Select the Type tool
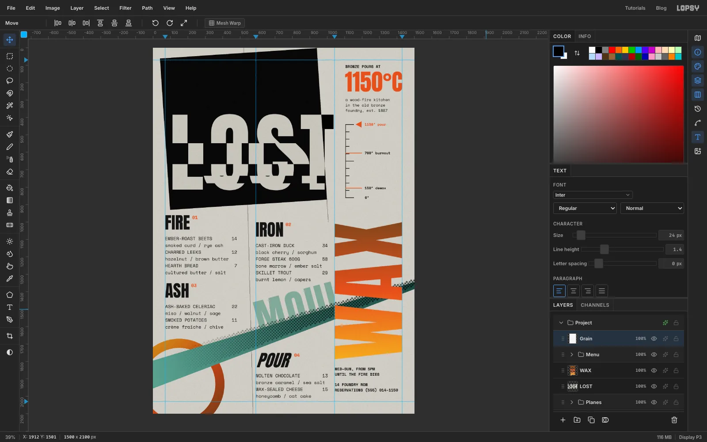This screenshot has height=442, width=707. 10,307
